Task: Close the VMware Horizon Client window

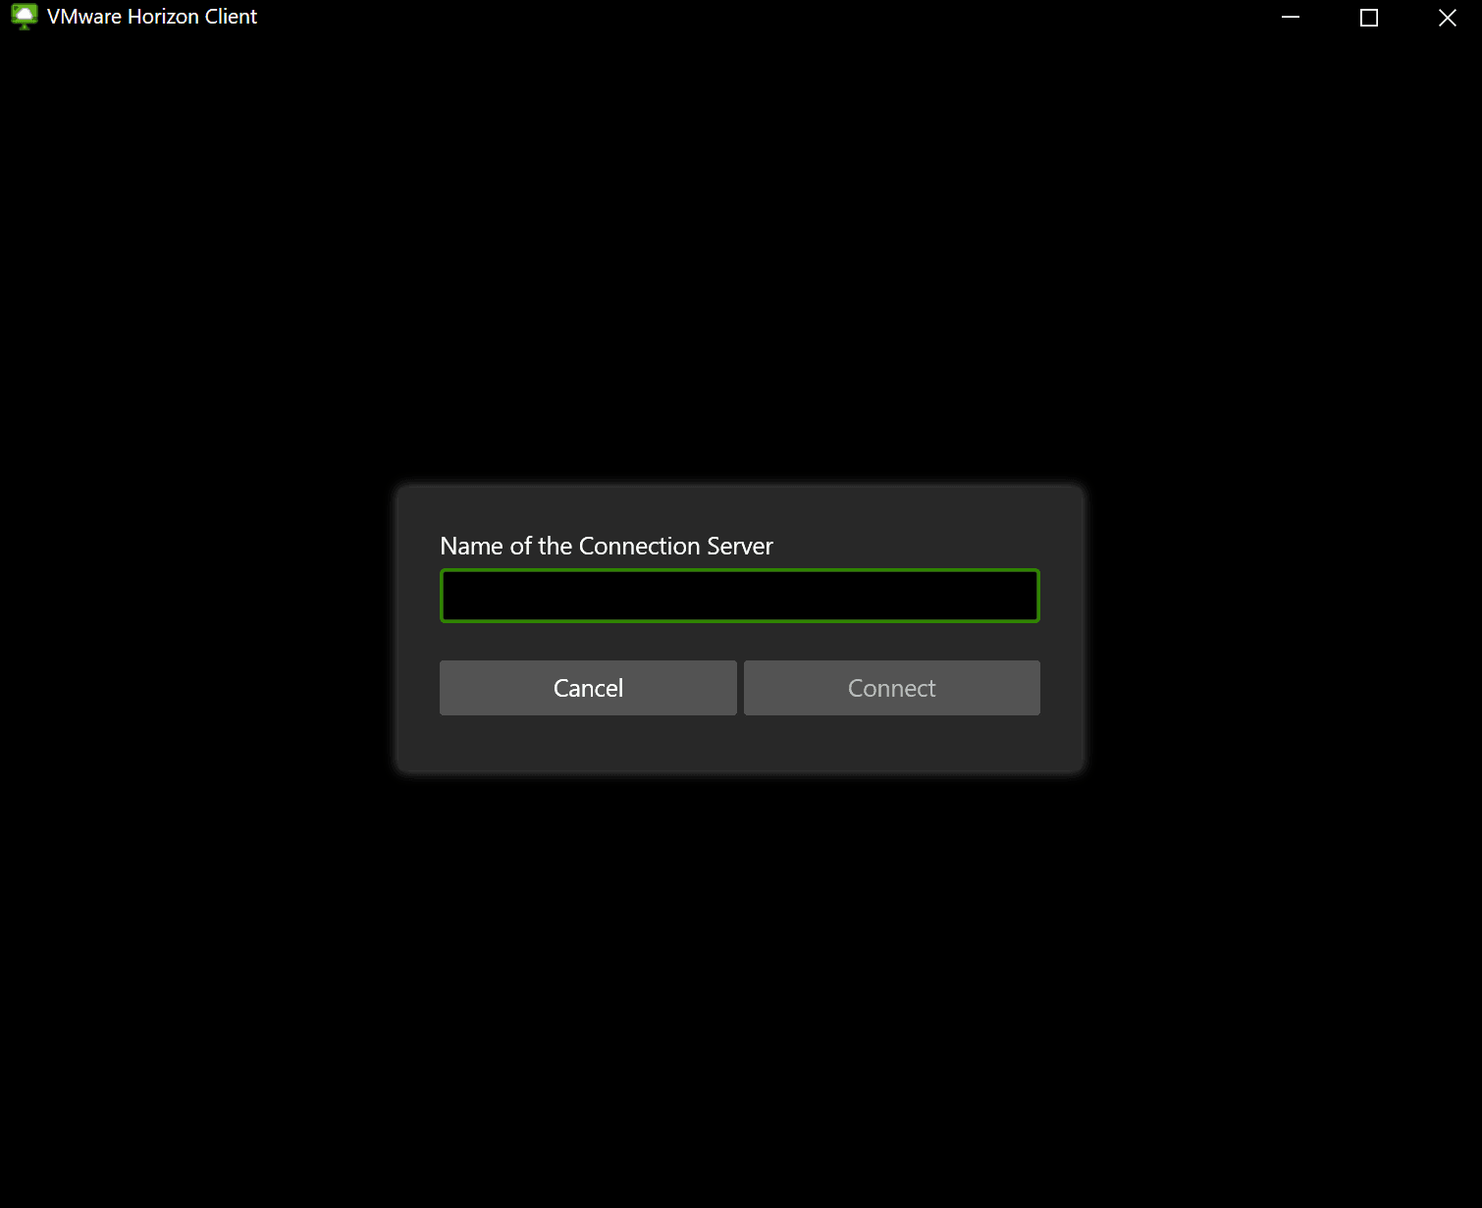Action: (1447, 17)
